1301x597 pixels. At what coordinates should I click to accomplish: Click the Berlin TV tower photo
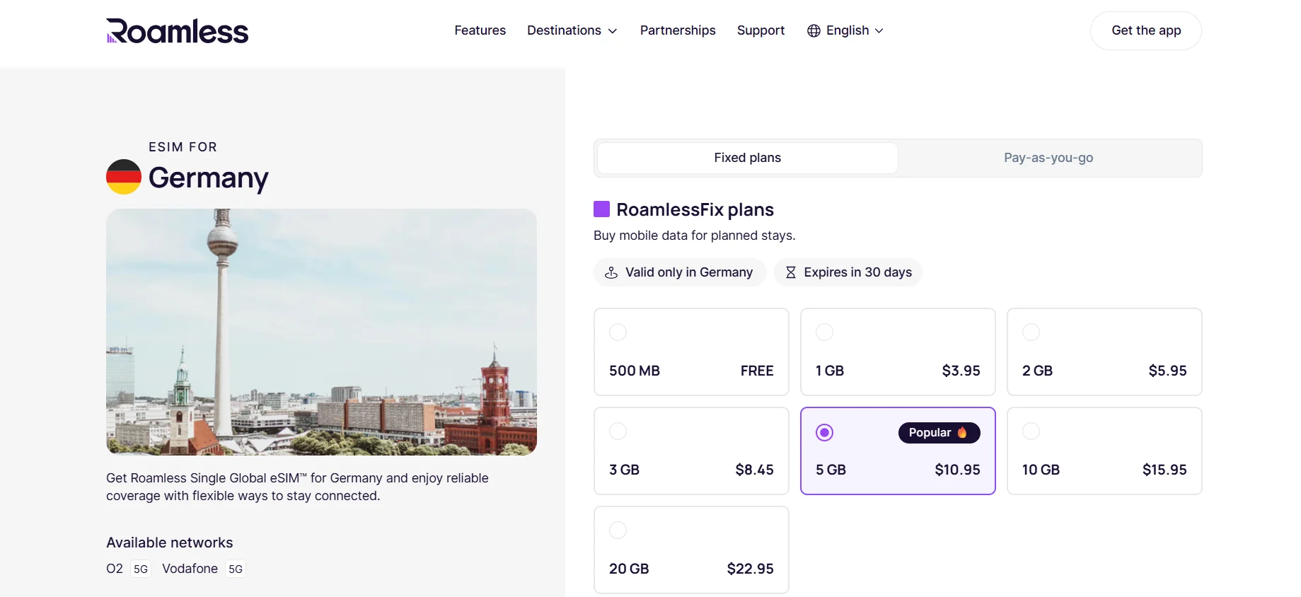321,332
